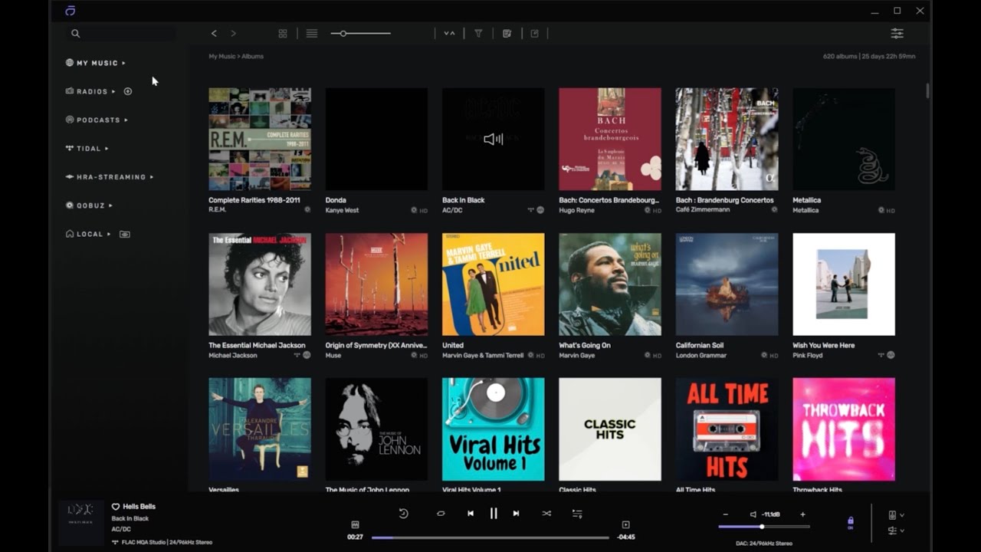981x552 pixels.
Task: Expand the PODCASTS section
Action: 97,120
